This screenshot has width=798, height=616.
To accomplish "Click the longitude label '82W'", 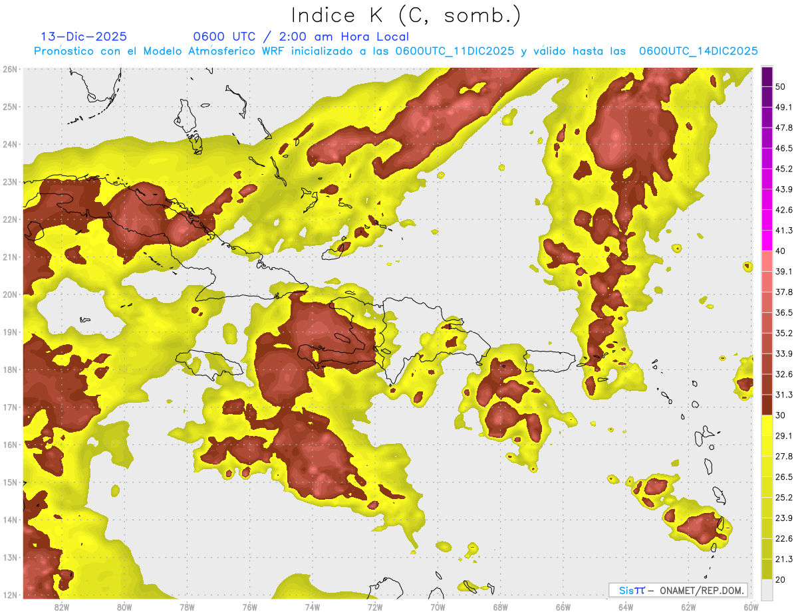I will [62, 607].
